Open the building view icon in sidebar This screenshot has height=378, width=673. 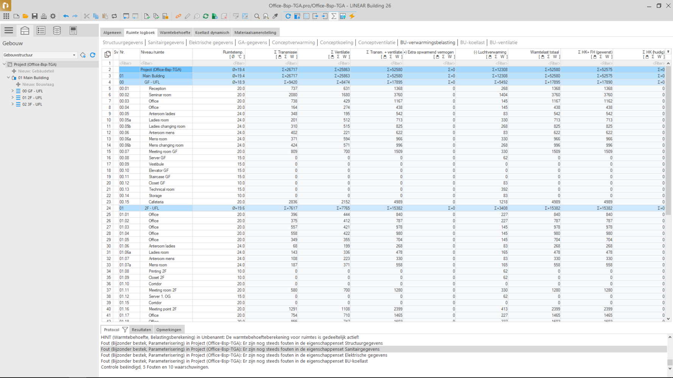click(25, 31)
